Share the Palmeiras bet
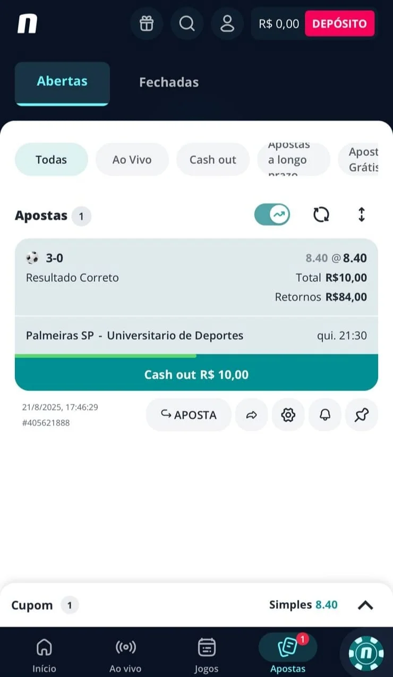393x677 pixels. [251, 415]
